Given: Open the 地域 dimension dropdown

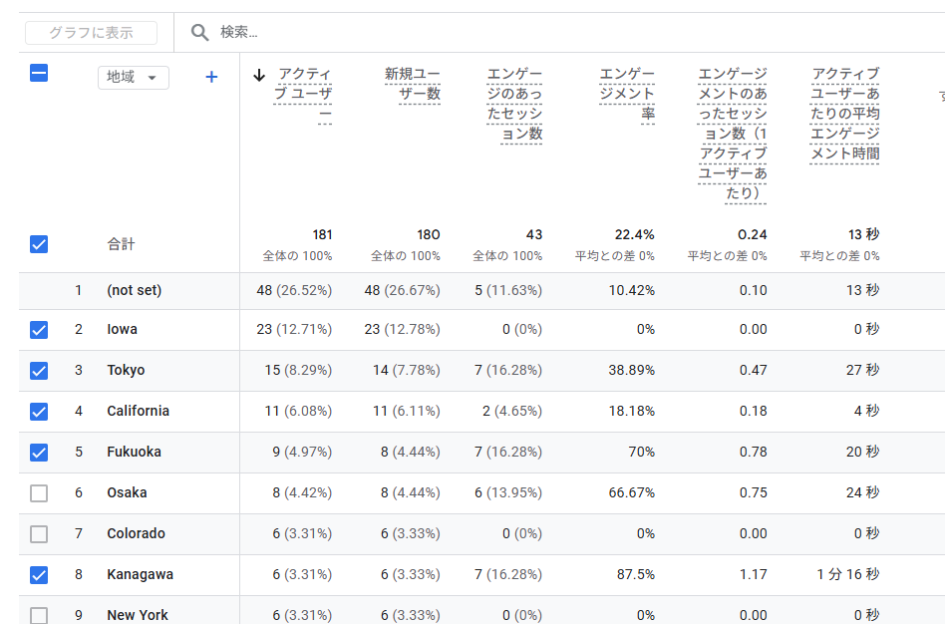Looking at the screenshot, I should [133, 77].
